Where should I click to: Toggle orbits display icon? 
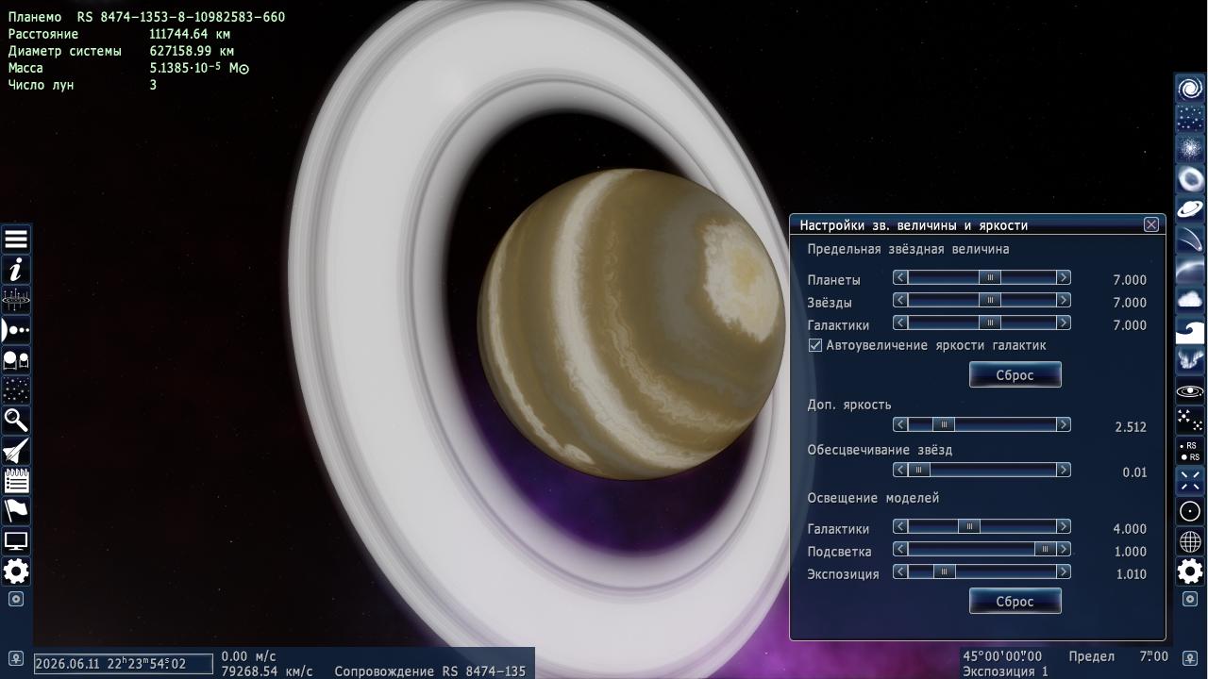[x=1190, y=390]
